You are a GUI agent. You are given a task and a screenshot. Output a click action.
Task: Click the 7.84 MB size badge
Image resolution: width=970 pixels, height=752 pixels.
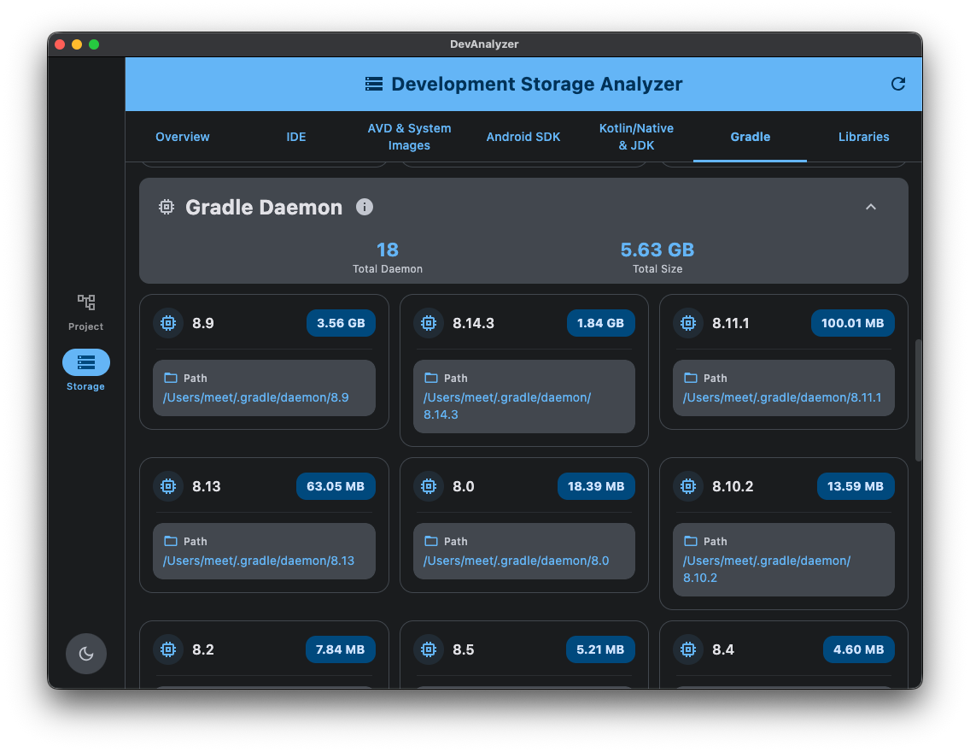click(x=340, y=649)
